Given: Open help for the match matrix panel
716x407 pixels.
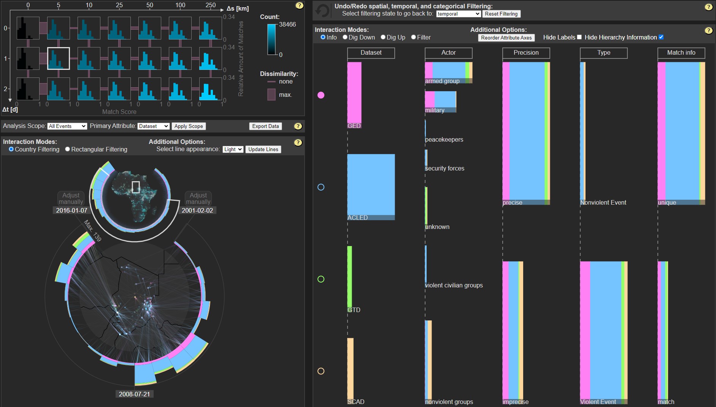Looking at the screenshot, I should coord(300,5).
